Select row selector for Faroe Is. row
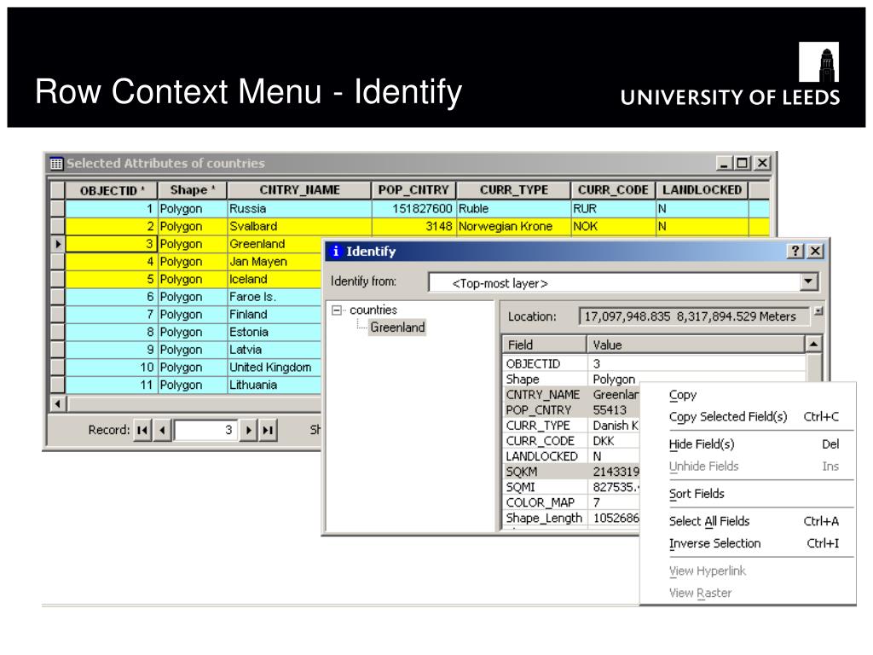Viewport: 873px width, 655px height. (x=57, y=297)
